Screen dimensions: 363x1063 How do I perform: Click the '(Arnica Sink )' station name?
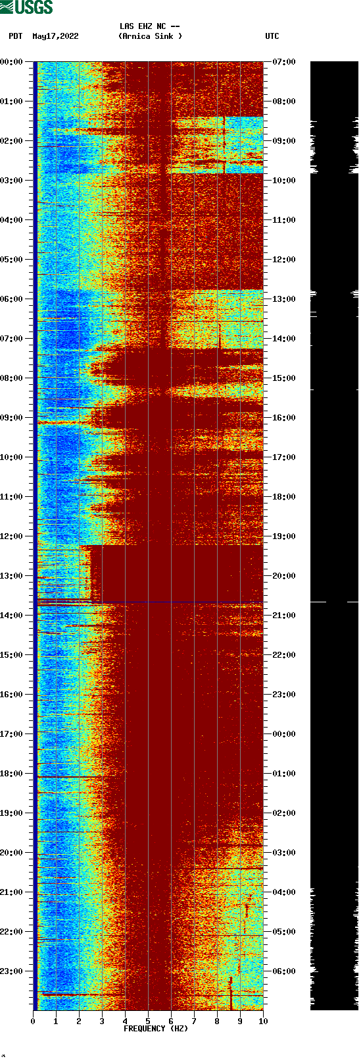(151, 36)
